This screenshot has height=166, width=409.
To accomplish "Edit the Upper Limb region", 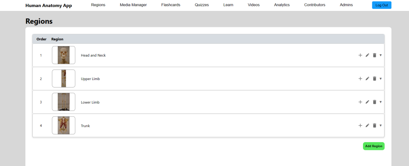I will 367,79.
